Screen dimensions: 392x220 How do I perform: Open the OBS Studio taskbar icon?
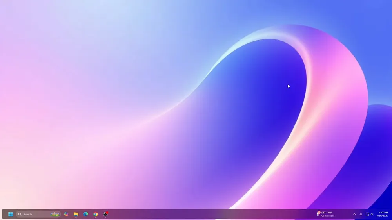pos(105,214)
